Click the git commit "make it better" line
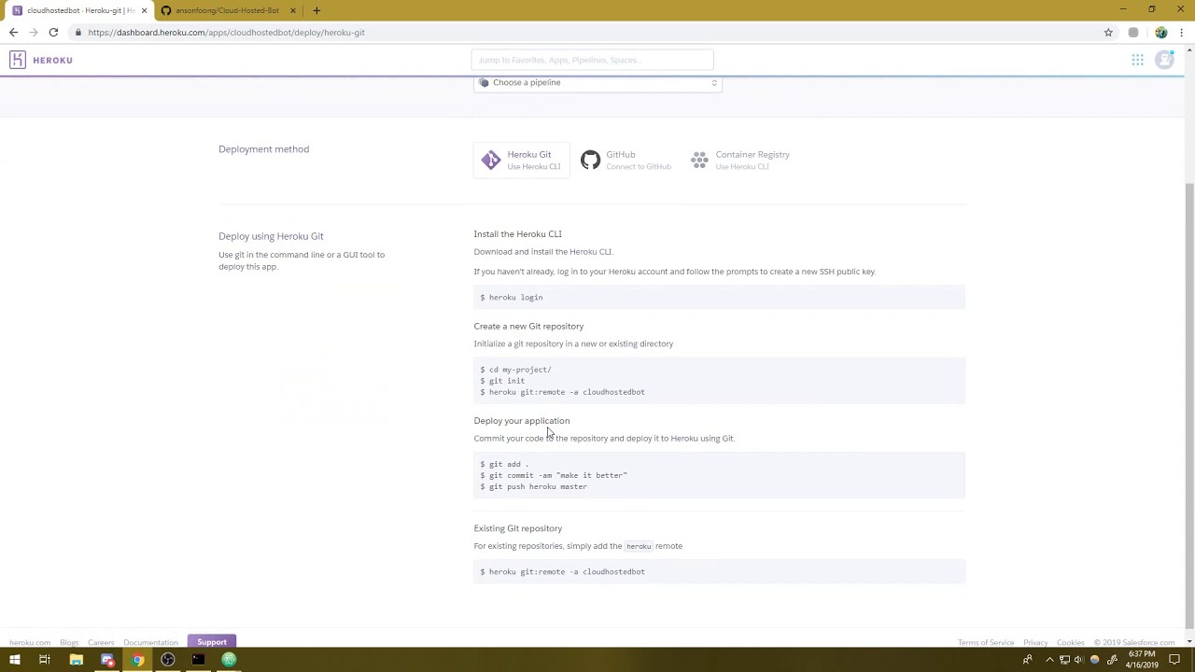This screenshot has width=1195, height=672. click(x=554, y=475)
